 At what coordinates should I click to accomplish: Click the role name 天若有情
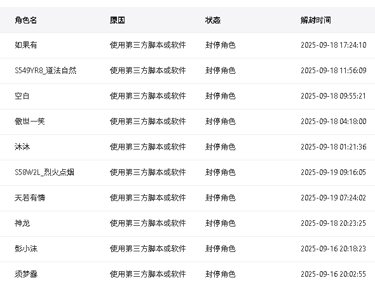(x=30, y=198)
